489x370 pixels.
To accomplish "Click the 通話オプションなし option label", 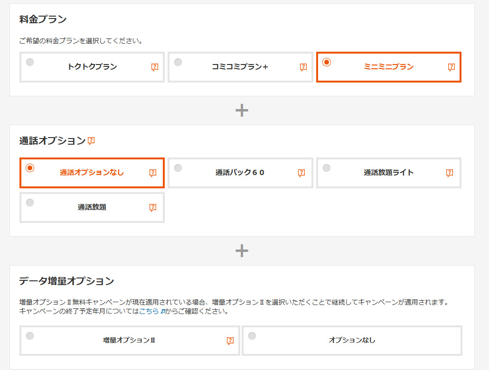I will pos(92,173).
